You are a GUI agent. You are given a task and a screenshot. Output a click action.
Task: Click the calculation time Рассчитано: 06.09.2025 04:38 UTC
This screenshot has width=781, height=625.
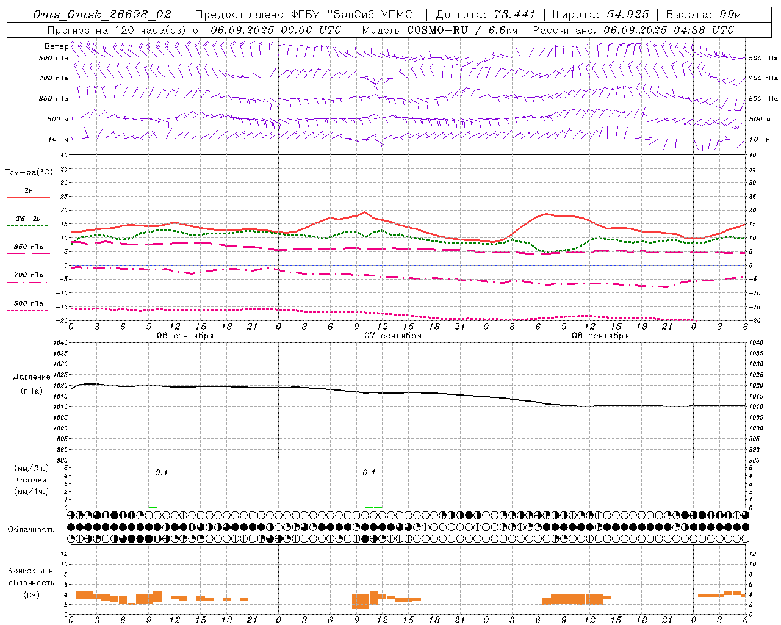[633, 30]
